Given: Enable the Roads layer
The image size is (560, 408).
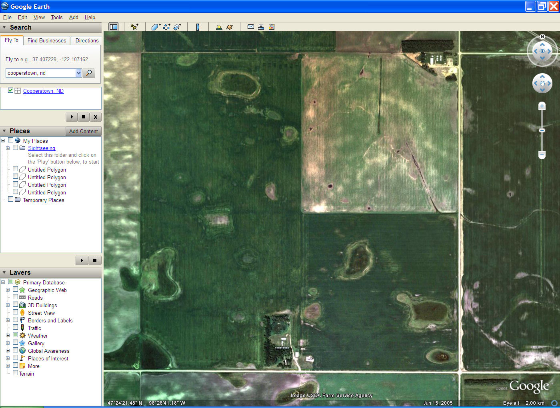Looking at the screenshot, I should coord(15,297).
